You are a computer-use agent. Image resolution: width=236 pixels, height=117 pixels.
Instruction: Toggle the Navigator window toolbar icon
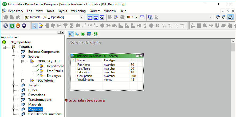point(90,17)
